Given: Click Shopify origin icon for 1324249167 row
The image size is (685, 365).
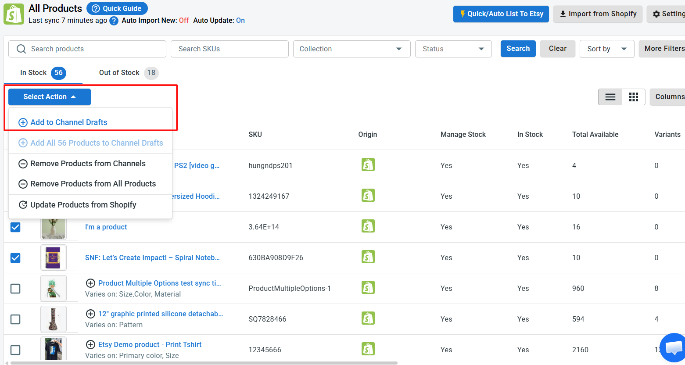Looking at the screenshot, I should (x=368, y=196).
